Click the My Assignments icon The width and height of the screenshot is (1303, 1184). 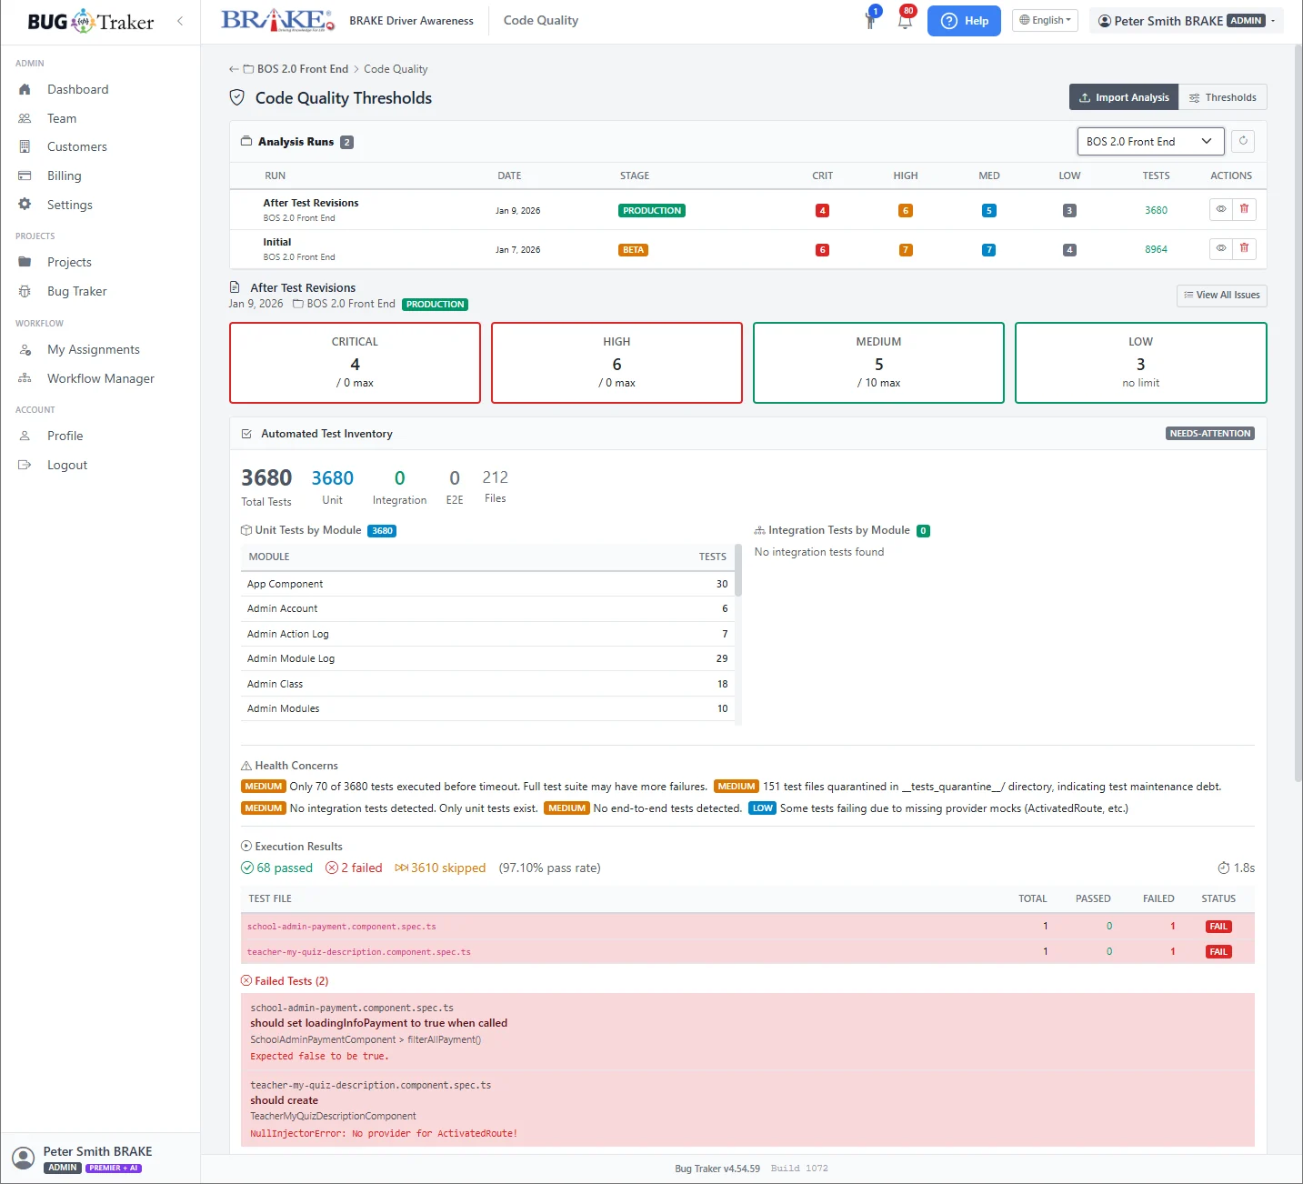click(25, 349)
